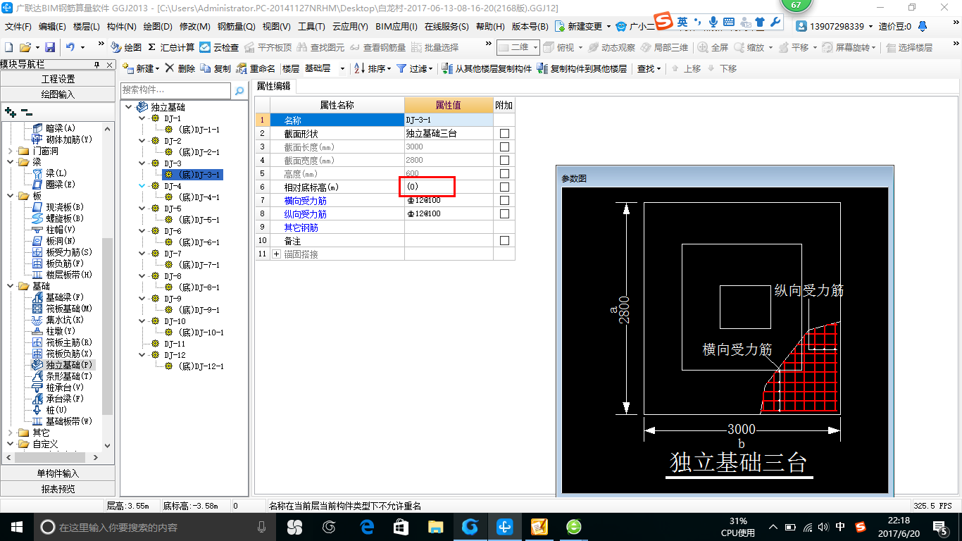Click 平齐板顶 toolbar button

pyautogui.click(x=268, y=47)
